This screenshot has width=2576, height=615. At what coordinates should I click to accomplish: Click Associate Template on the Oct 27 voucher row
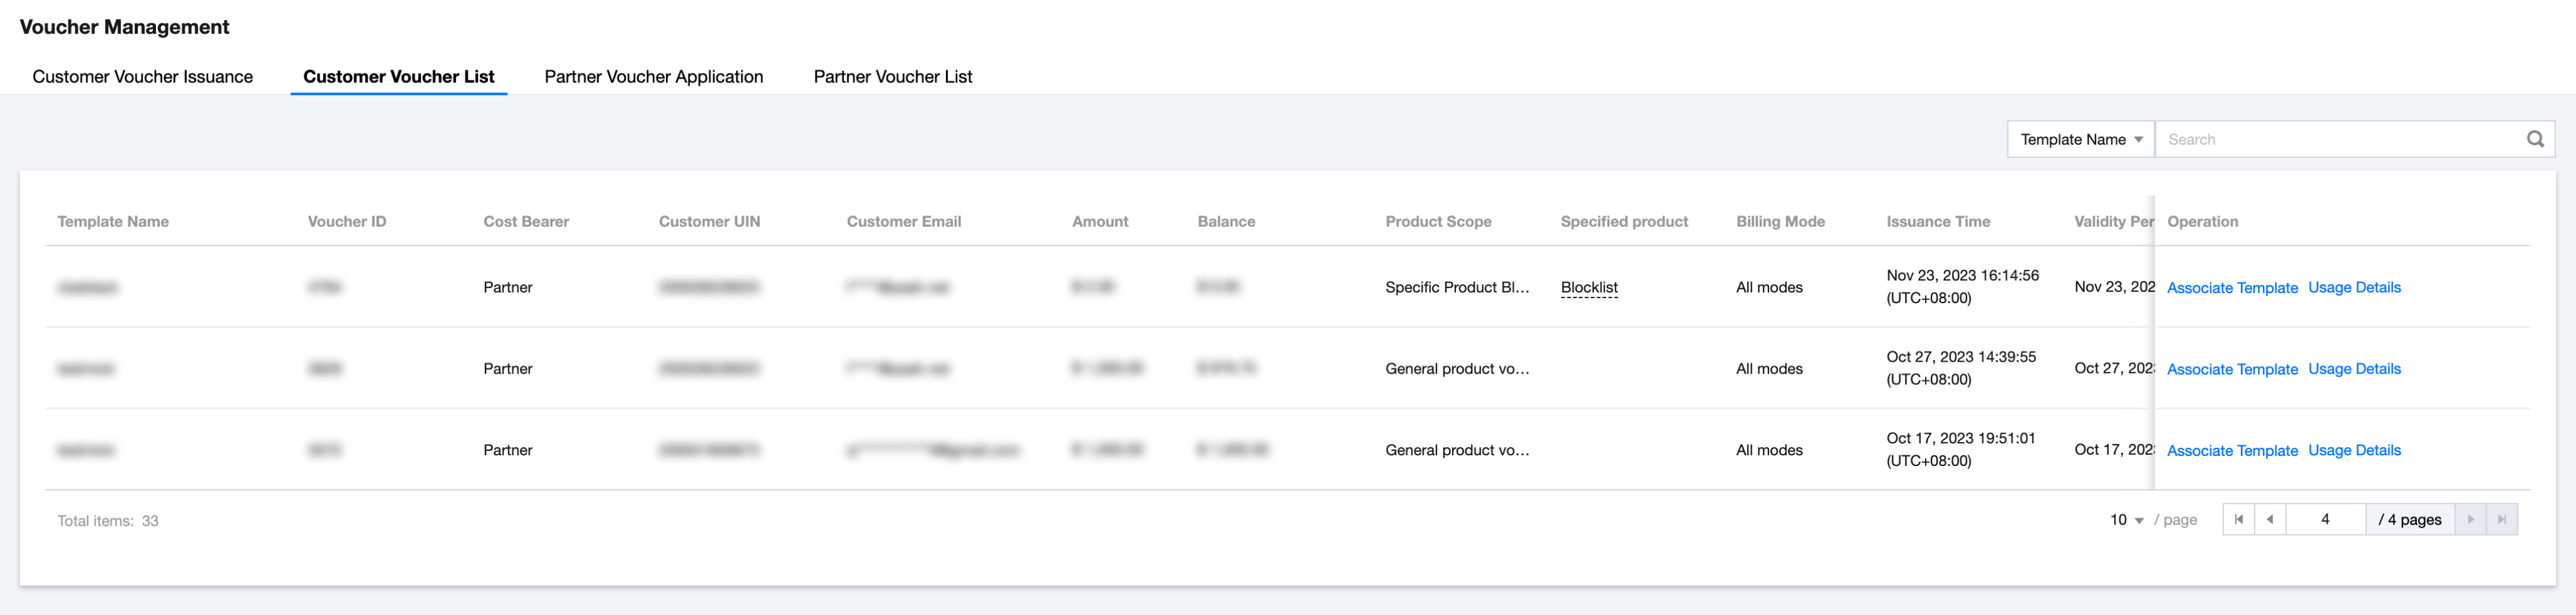pyautogui.click(x=2232, y=369)
